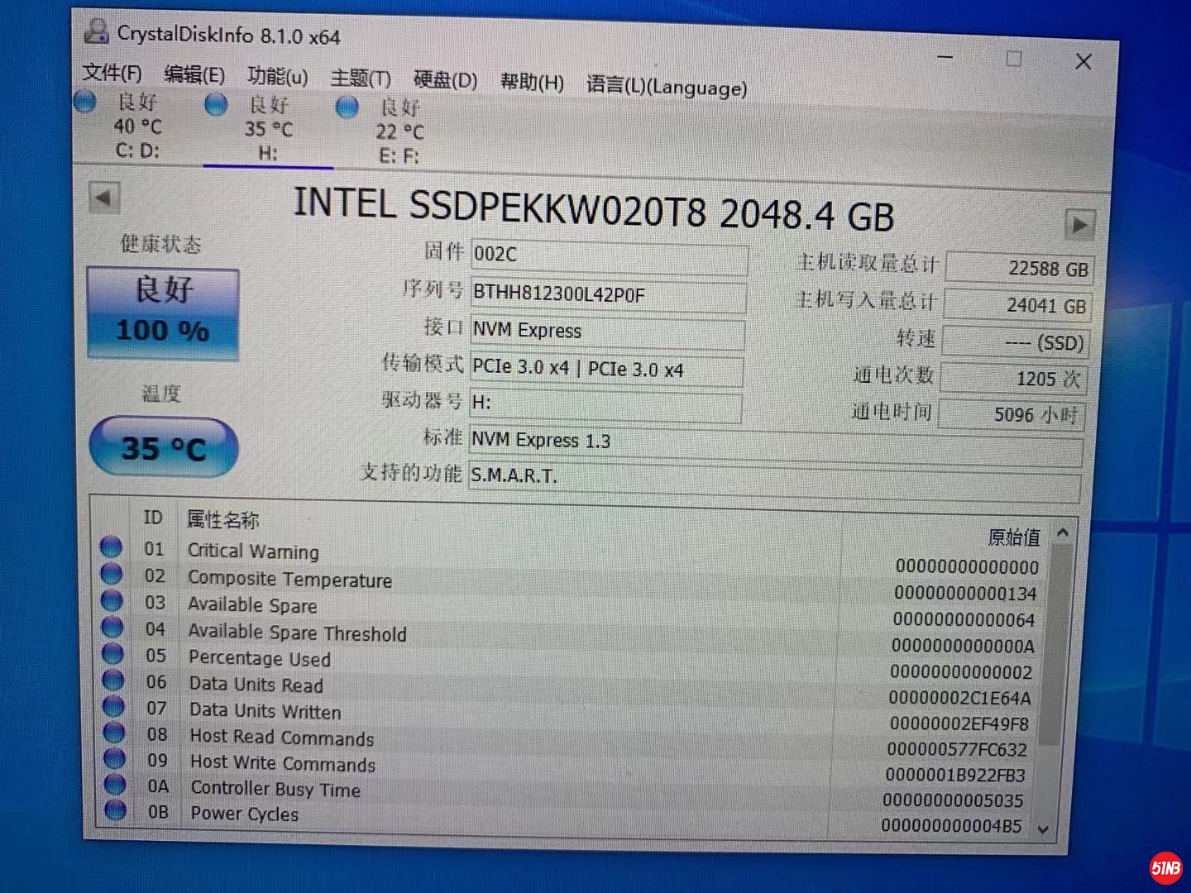Select the Critical Warning attribute row
The image size is (1191, 893).
(x=571, y=559)
